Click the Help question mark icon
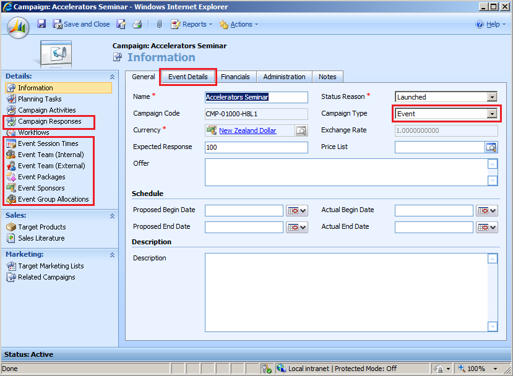Screen dimensions: 513x376 point(479,24)
